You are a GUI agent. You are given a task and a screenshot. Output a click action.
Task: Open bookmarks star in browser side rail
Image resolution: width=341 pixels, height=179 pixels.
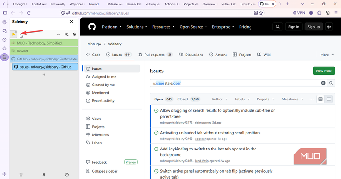[5, 49]
